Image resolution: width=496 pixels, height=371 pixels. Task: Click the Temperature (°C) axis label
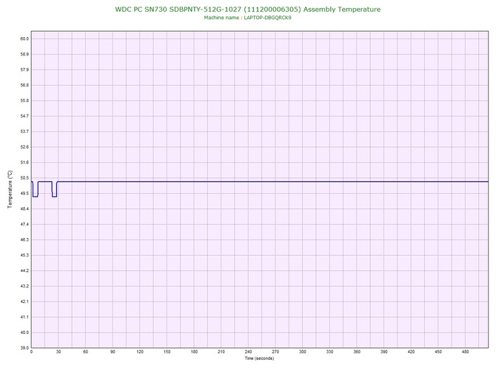click(10, 189)
